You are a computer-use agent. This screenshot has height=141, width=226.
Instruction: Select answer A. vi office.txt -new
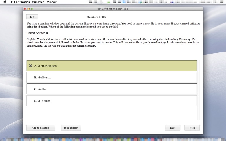[x=112, y=66]
